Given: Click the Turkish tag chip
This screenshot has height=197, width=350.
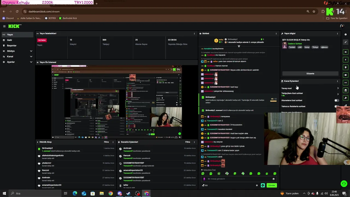Looking at the screenshot, I should click(292, 47).
